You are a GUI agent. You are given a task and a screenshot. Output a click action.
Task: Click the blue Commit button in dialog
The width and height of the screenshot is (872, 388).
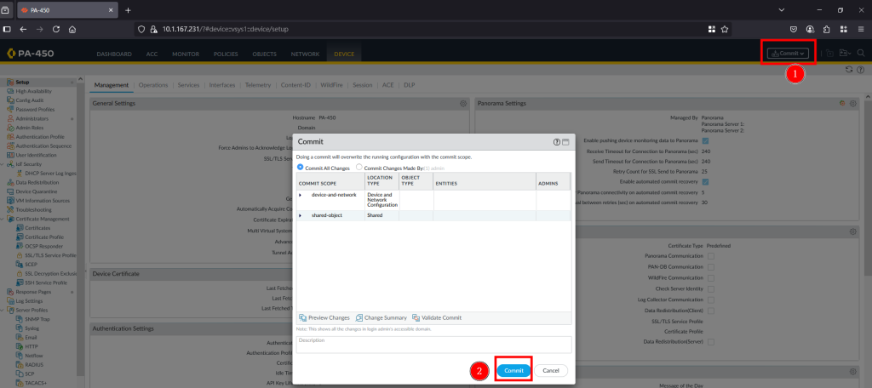[x=513, y=370]
